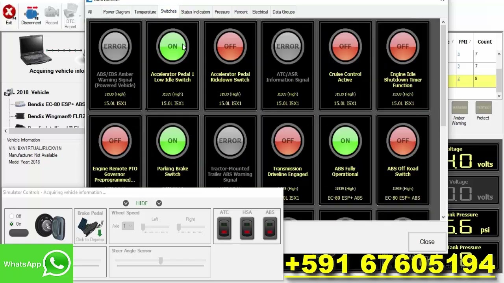Click the right chevron beside HIDE
504x283 pixels.
(159, 203)
